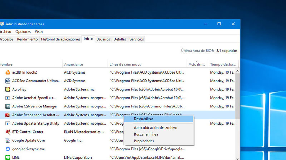Switch to the Usuarios tab
The width and height of the screenshot is (286, 160).
click(103, 39)
